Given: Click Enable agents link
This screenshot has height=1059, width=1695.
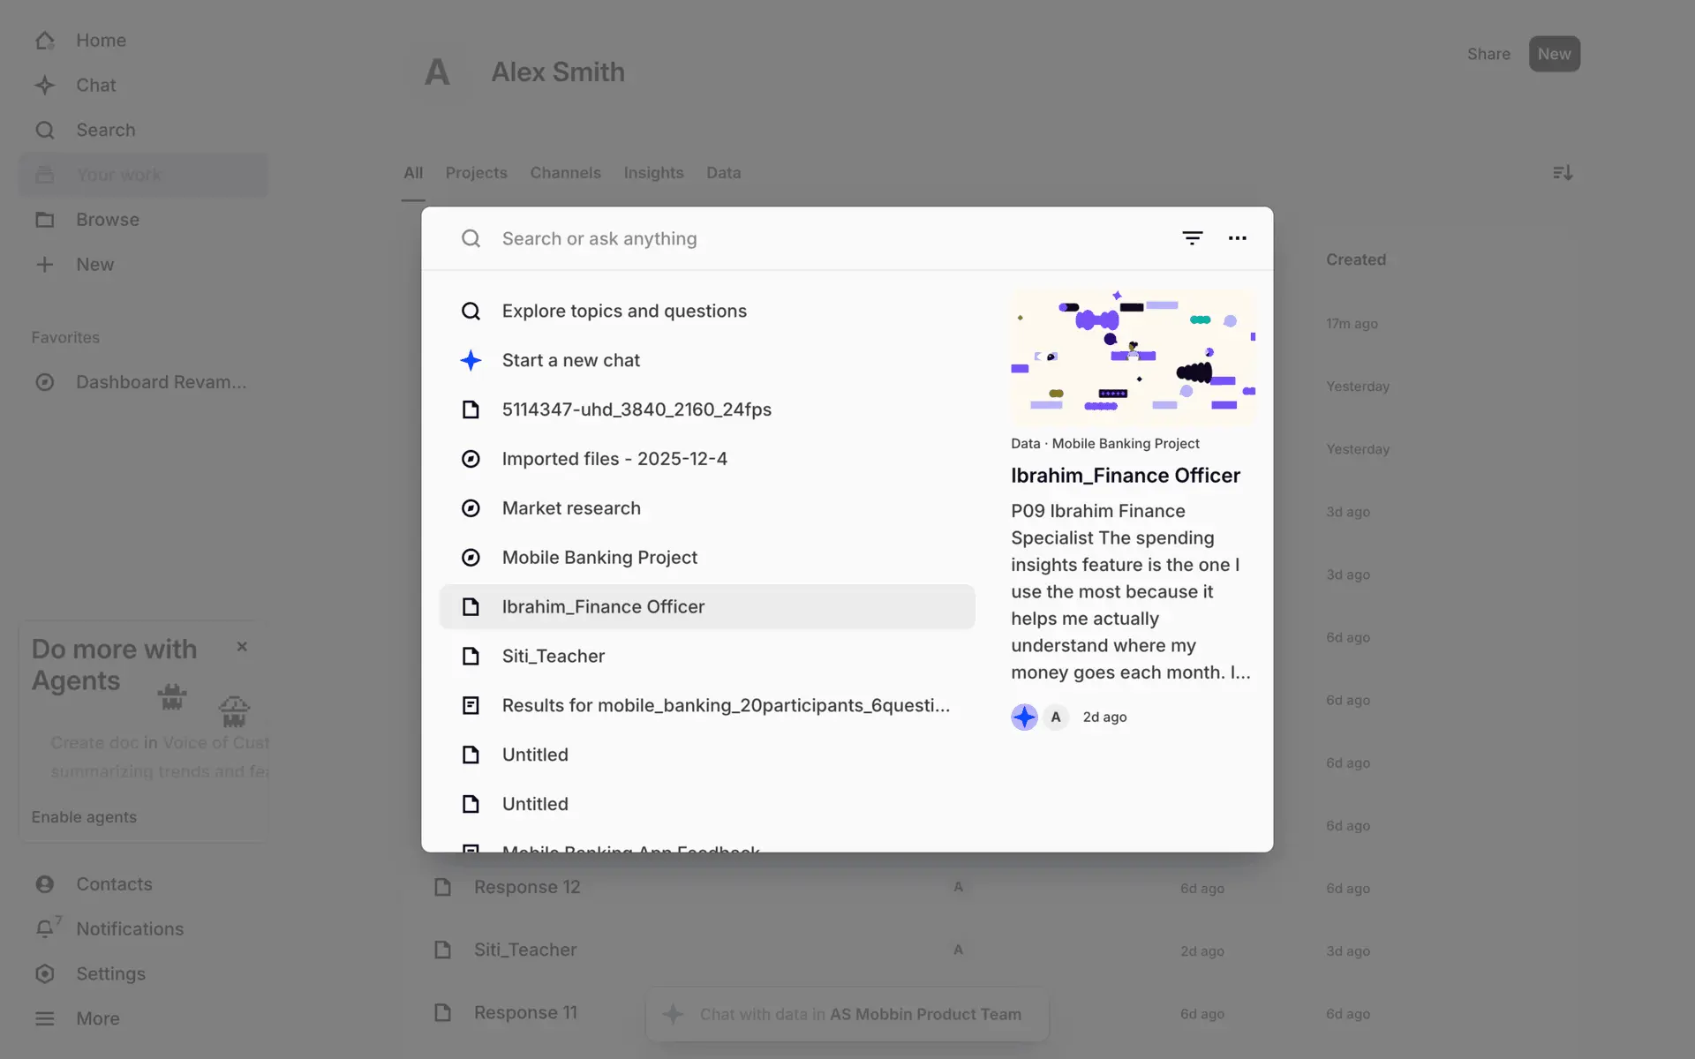Looking at the screenshot, I should [84, 817].
